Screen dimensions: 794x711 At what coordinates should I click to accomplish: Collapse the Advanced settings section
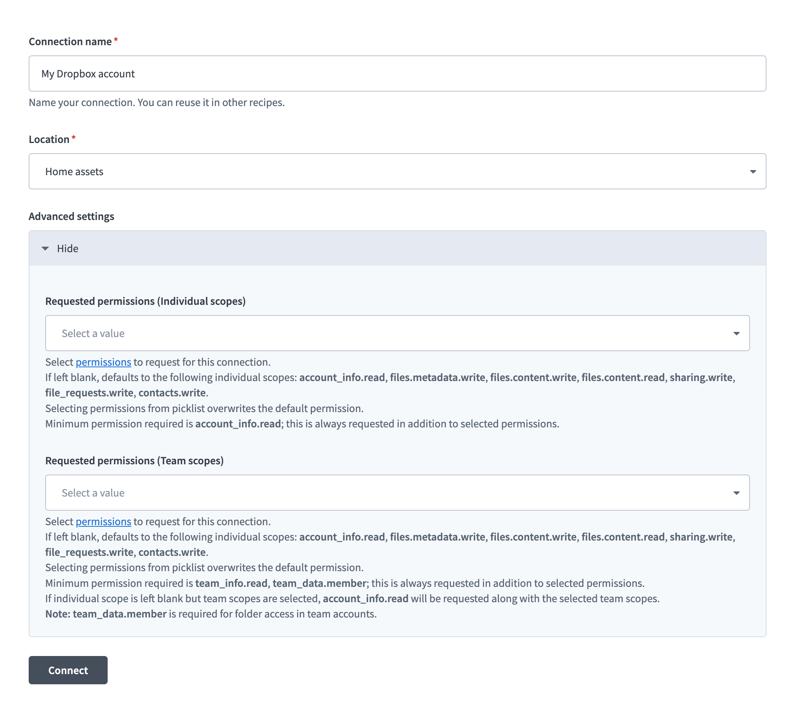pyautogui.click(x=67, y=248)
